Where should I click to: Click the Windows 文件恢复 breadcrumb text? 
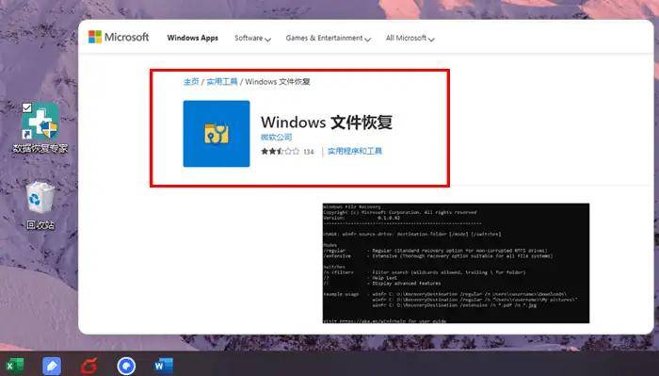[278, 82]
